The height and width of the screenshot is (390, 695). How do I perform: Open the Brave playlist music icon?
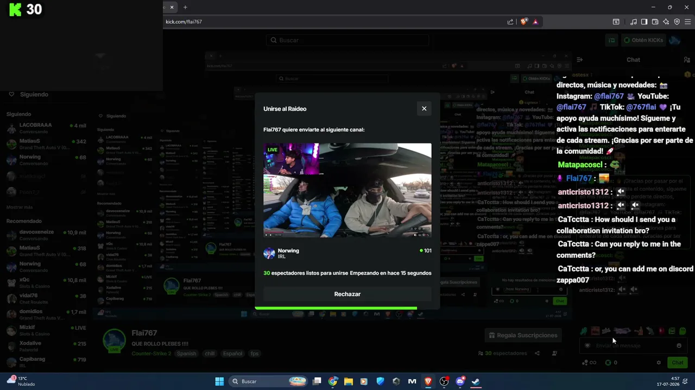coord(634,22)
